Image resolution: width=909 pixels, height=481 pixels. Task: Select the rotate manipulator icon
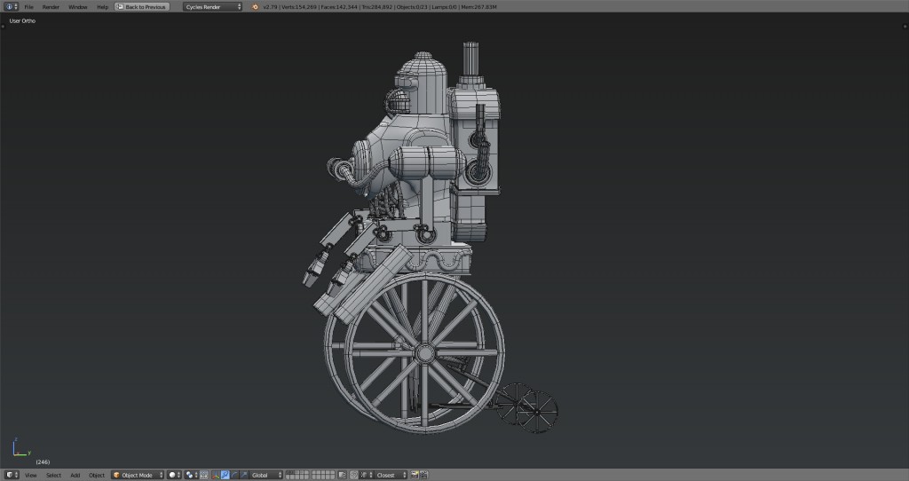click(234, 475)
